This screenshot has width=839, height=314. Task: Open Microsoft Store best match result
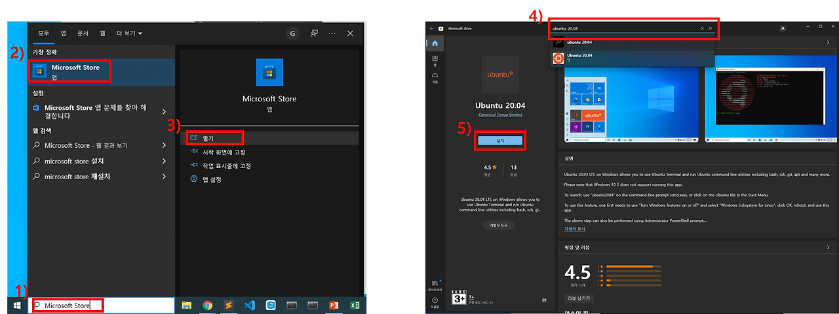[x=102, y=71]
